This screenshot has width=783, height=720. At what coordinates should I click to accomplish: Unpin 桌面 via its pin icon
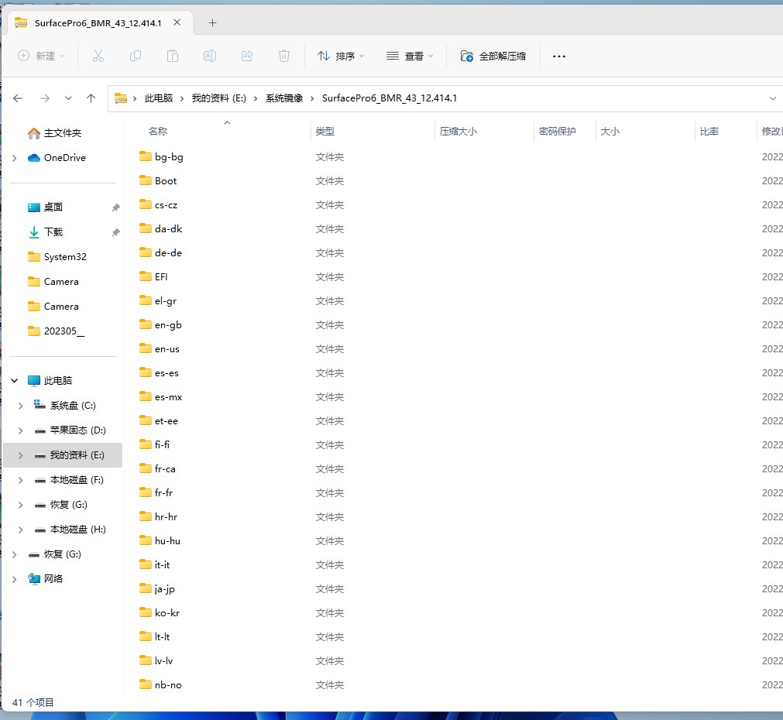pos(115,207)
